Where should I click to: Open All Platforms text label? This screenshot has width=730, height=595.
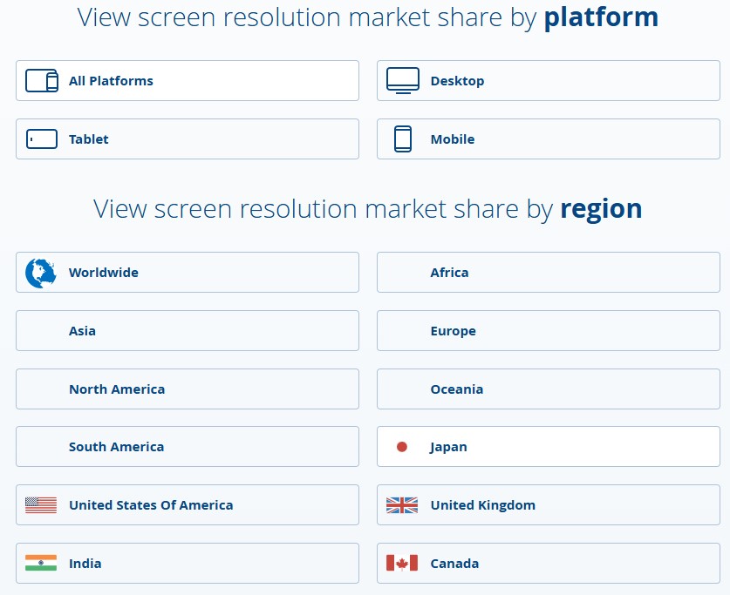(111, 81)
